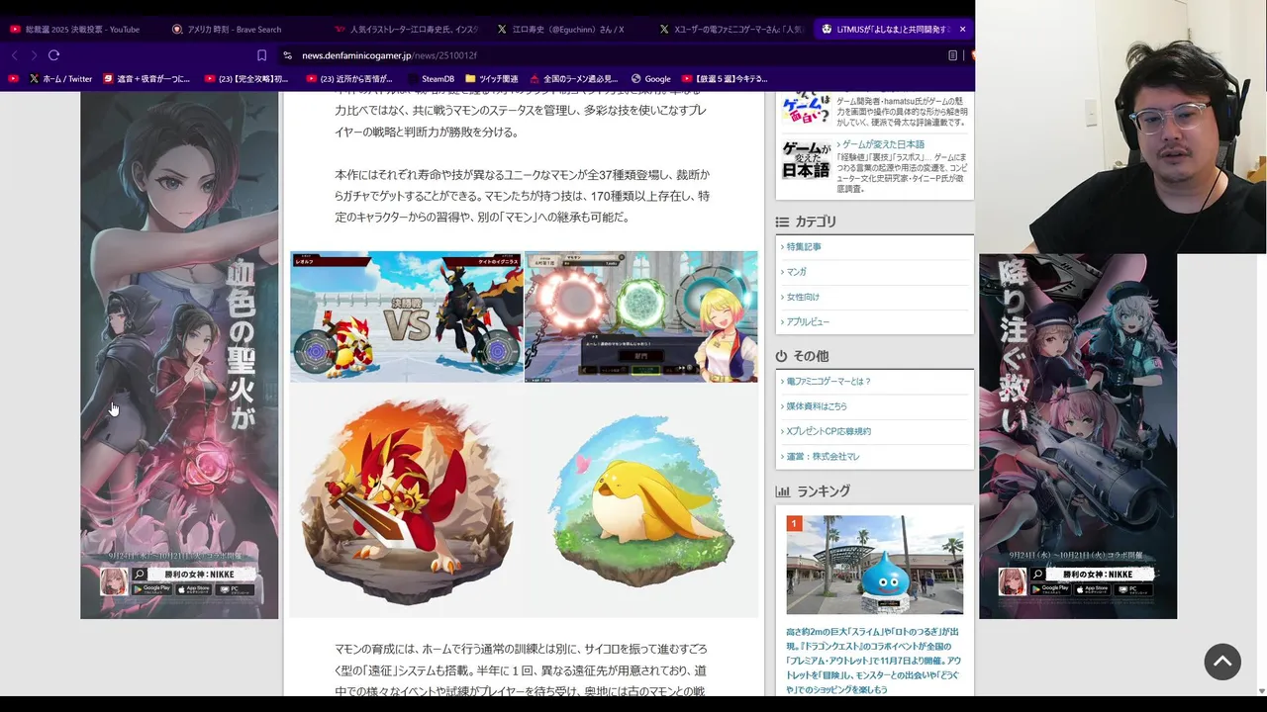Image resolution: width=1267 pixels, height=712 pixels.
Task: Click the browser forward arrow
Action: [x=34, y=55]
